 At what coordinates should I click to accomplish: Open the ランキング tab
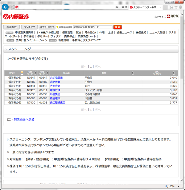tap(29, 27)
